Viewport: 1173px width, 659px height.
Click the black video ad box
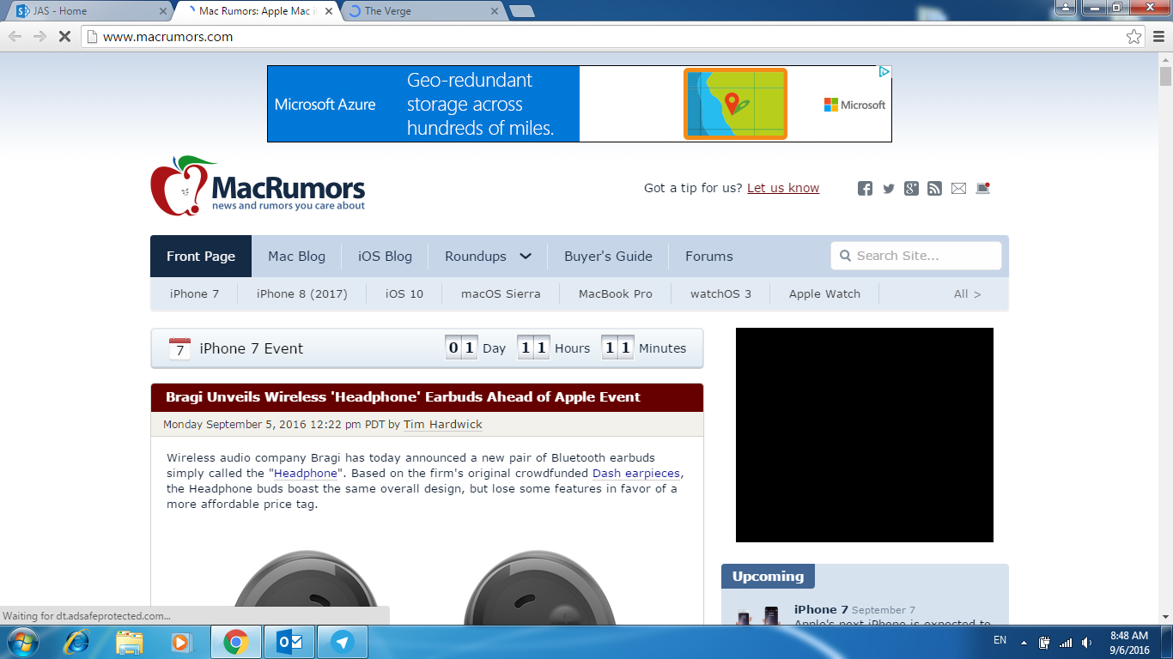[x=865, y=435]
